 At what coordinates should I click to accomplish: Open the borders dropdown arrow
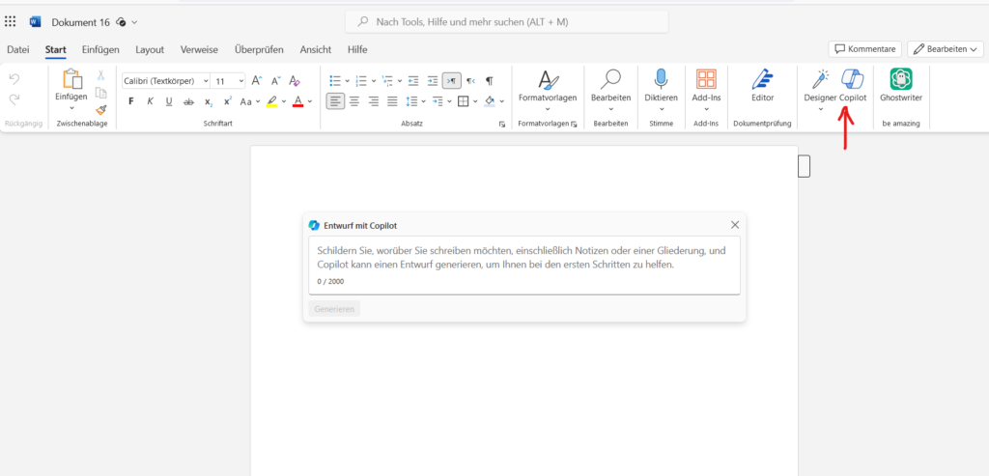pyautogui.click(x=475, y=100)
